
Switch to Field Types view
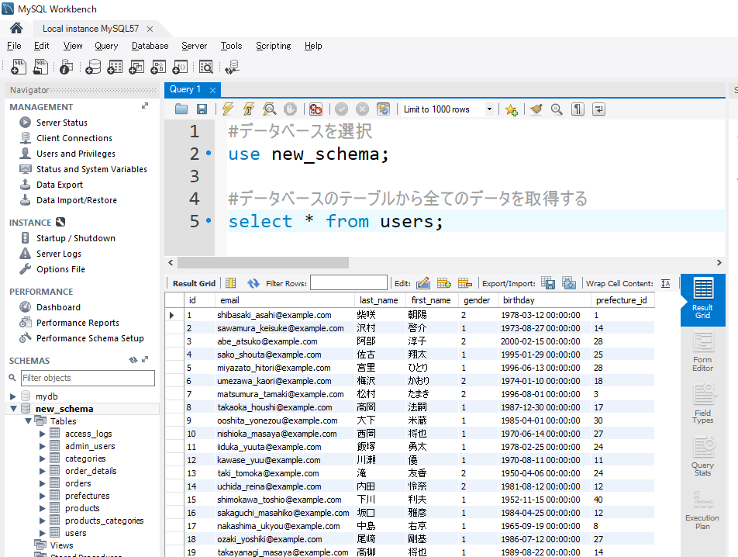[702, 404]
